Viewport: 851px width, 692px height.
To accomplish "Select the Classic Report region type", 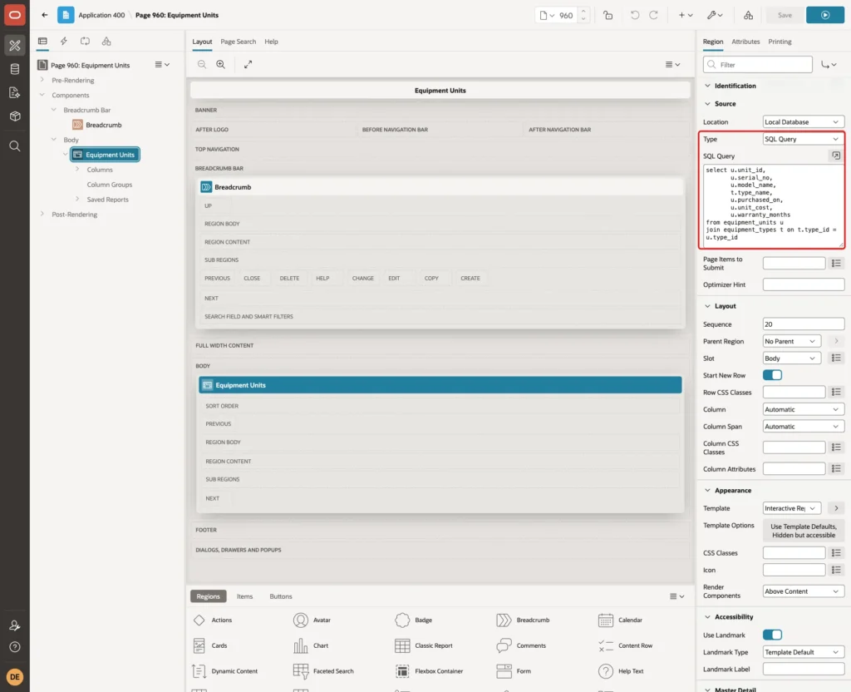I will coord(424,645).
